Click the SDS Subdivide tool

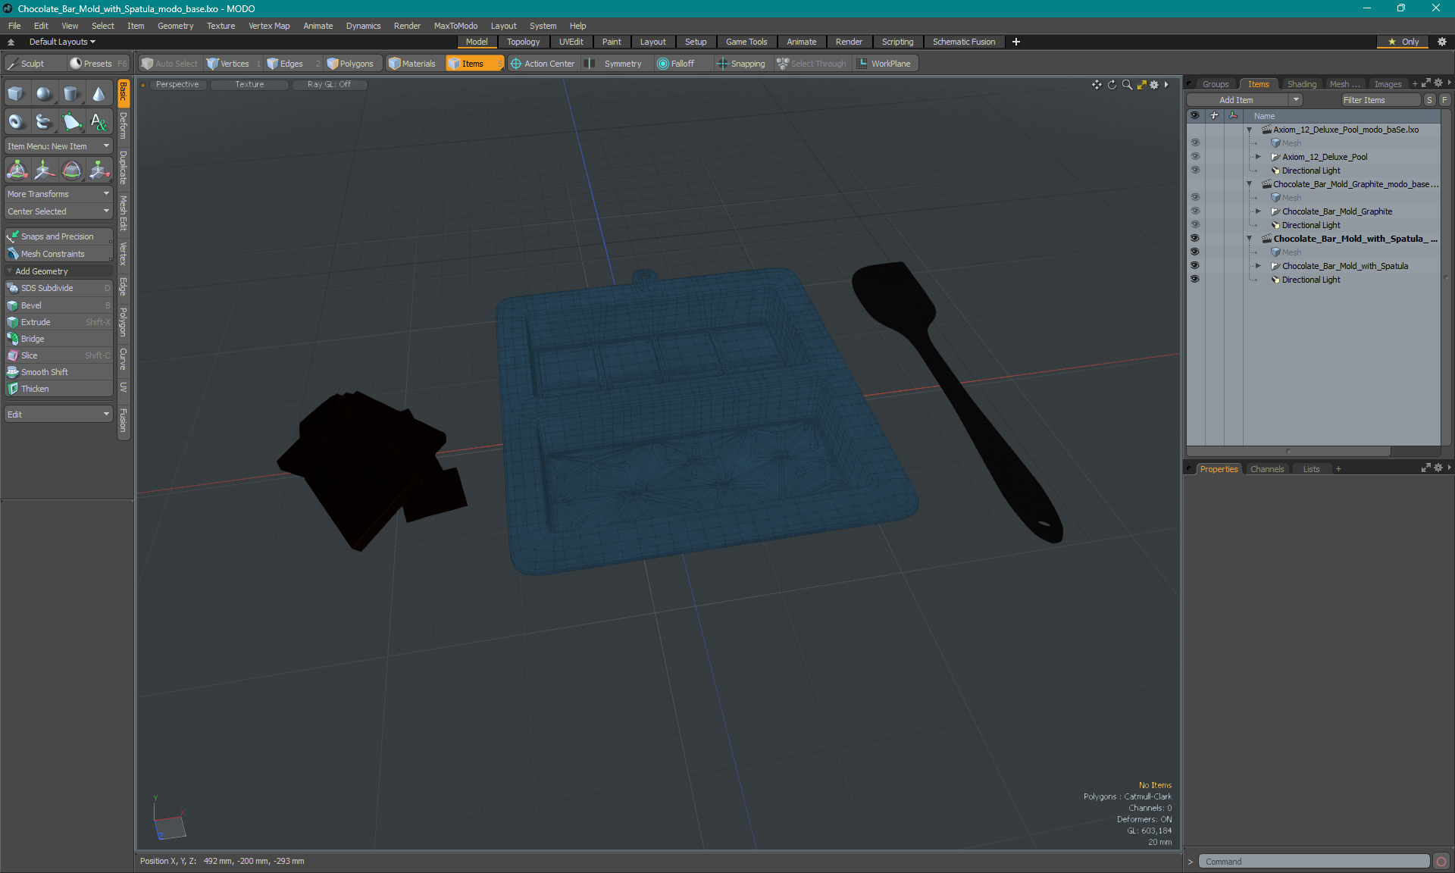(x=58, y=288)
